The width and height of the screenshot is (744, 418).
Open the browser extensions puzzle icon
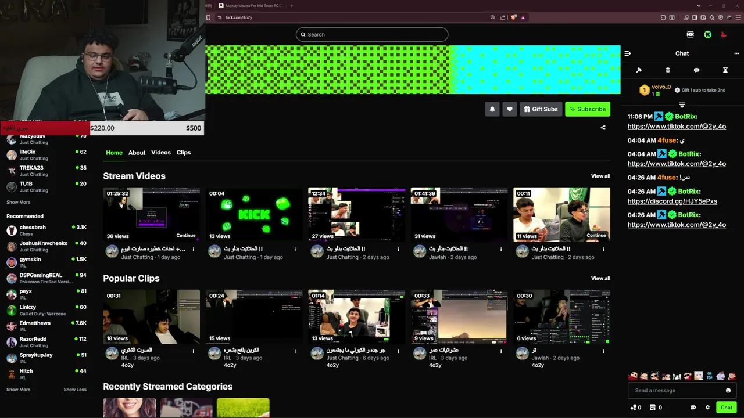pyautogui.click(x=663, y=17)
